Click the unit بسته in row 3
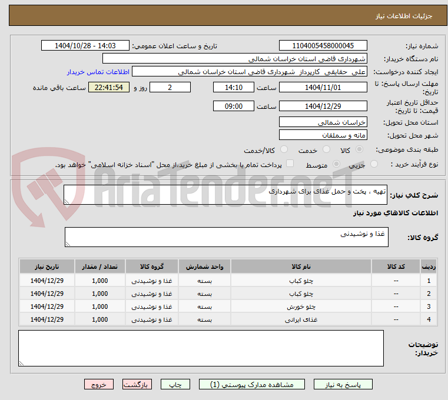 pyautogui.click(x=204, y=306)
